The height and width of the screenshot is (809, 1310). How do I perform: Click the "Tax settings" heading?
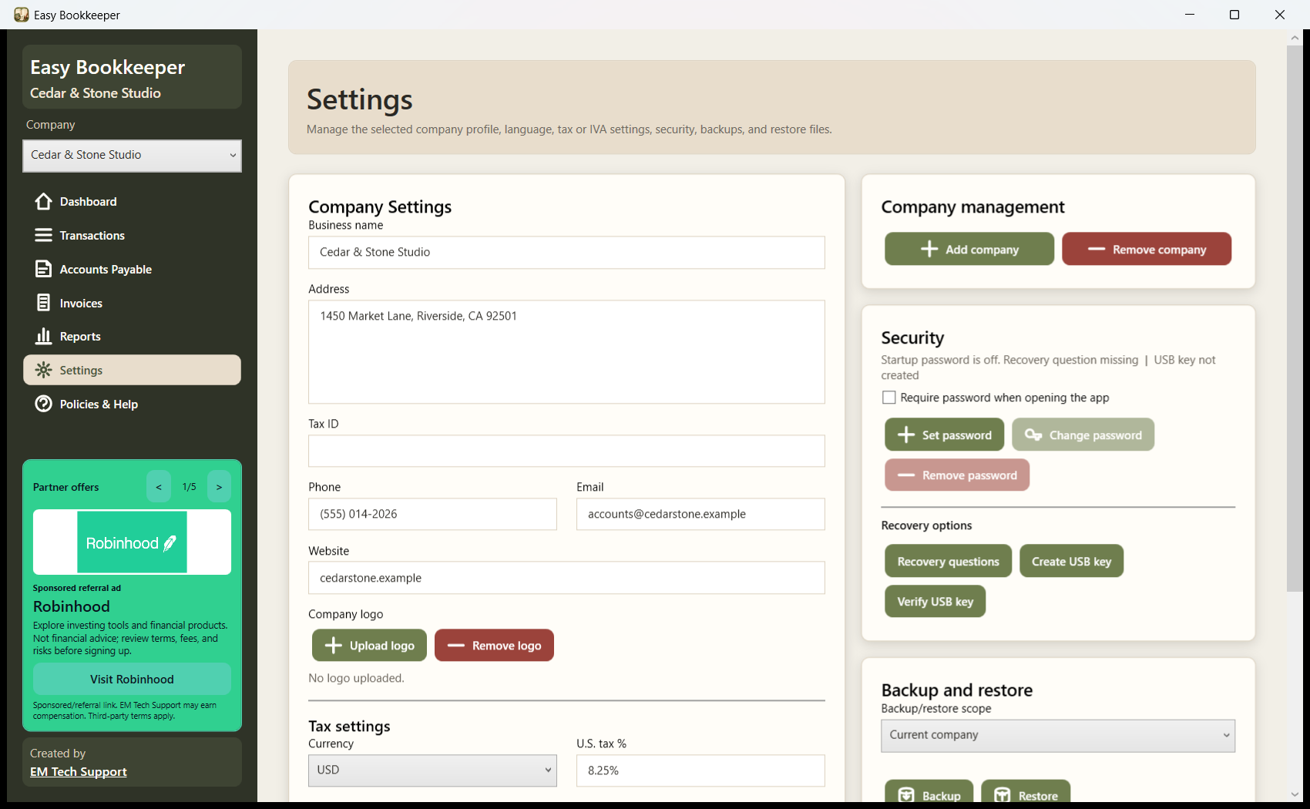pyautogui.click(x=349, y=727)
